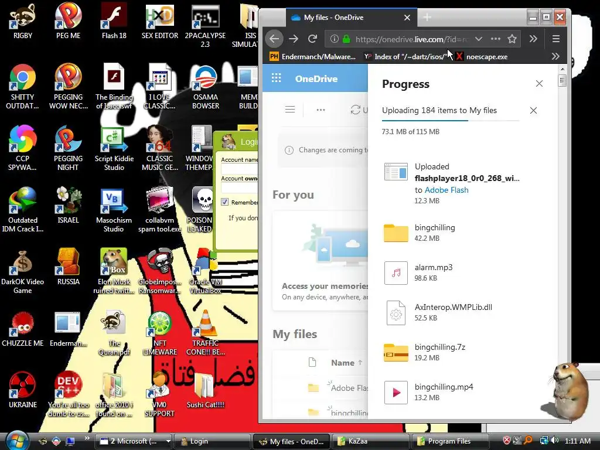Launch Script Kiddie Studio

[114, 148]
